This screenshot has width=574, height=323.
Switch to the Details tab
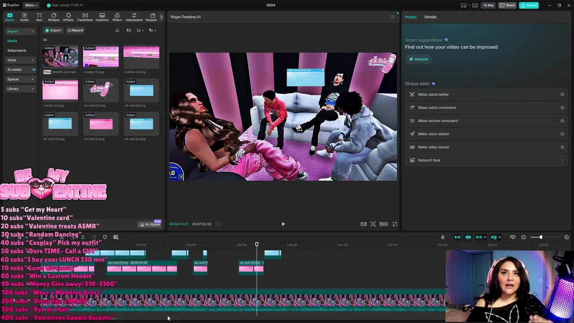coord(430,17)
